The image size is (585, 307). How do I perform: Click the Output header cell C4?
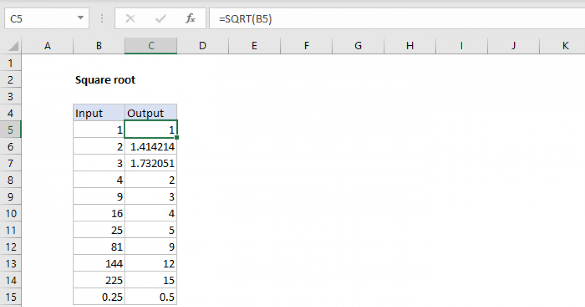(x=151, y=113)
